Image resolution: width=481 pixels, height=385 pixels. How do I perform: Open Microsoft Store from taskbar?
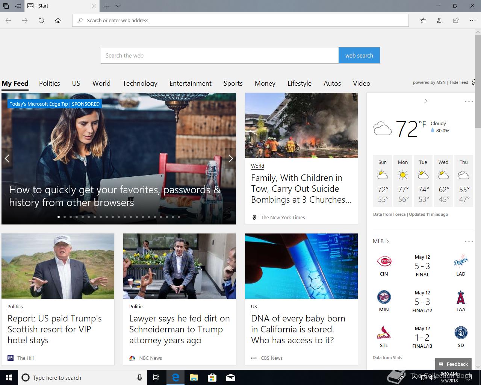pyautogui.click(x=212, y=377)
